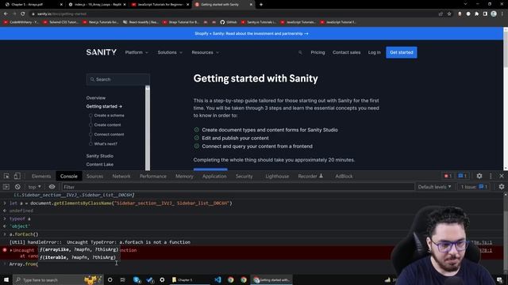This screenshot has height=285, width=508.
Task: Open the Recorder tab
Action: click(x=310, y=176)
